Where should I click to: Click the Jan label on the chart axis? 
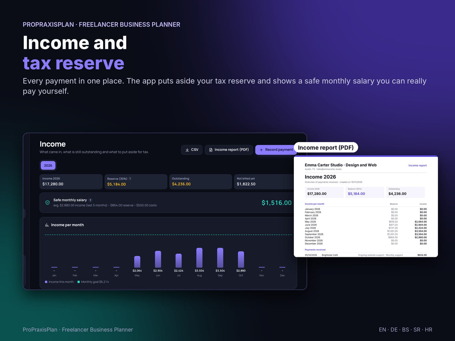pyautogui.click(x=54, y=275)
